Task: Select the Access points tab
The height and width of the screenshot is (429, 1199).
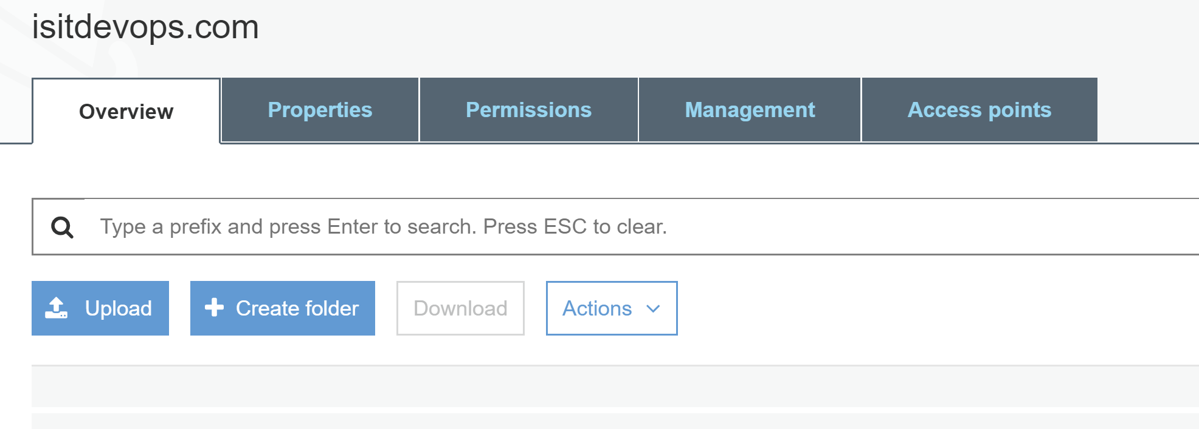Action: click(x=980, y=110)
